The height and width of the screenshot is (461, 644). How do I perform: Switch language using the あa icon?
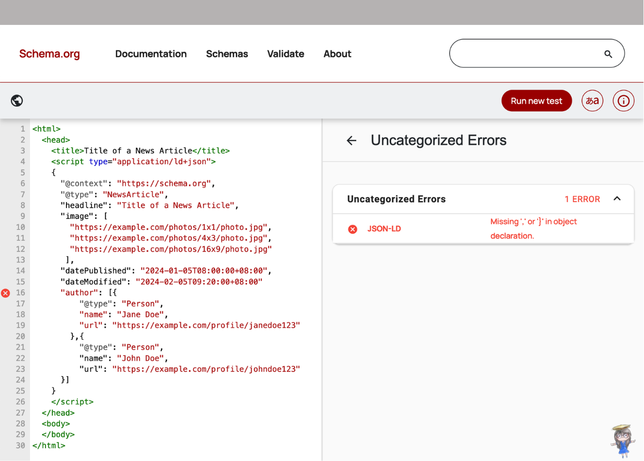coord(592,100)
